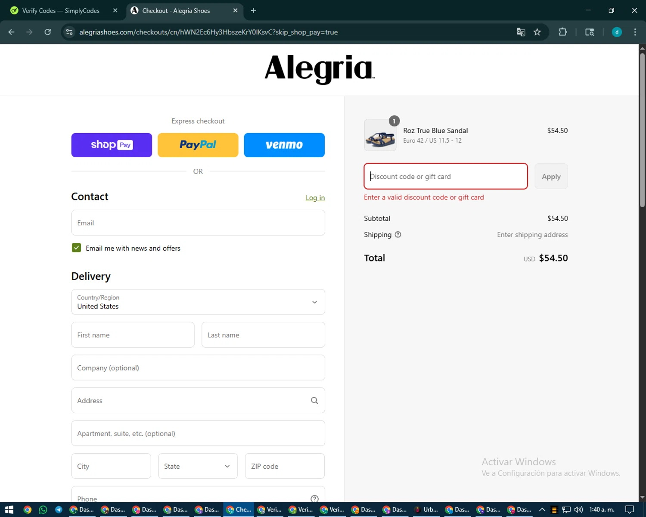The height and width of the screenshot is (517, 646).
Task: Select the Company (optional) field
Action: (198, 368)
